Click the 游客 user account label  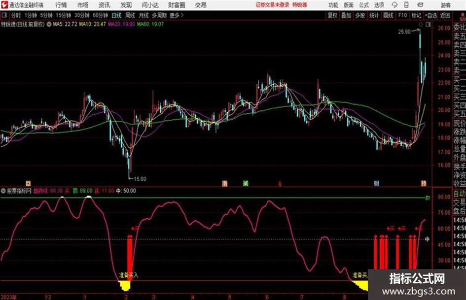tap(445, 5)
